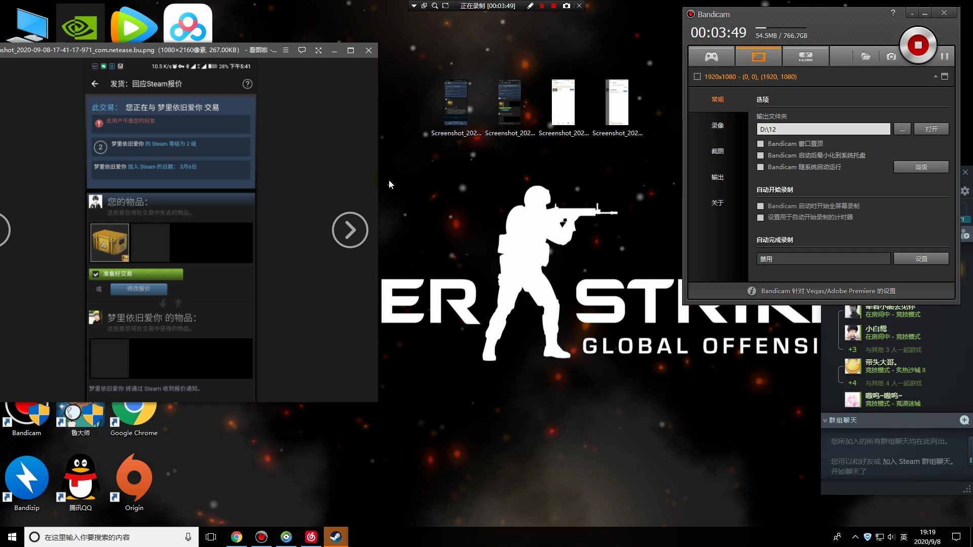The height and width of the screenshot is (547, 973).
Task: Show hidden system tray icons chevron
Action: coord(855,537)
